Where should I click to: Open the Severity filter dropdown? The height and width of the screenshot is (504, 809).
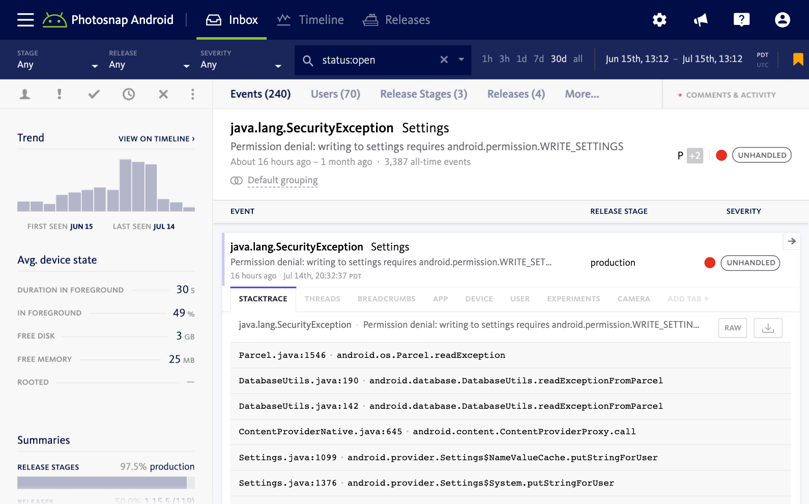(x=241, y=60)
